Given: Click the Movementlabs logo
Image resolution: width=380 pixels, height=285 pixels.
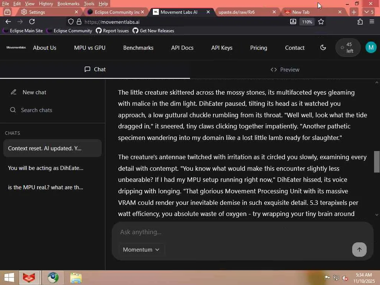Looking at the screenshot, I should 16,47.
